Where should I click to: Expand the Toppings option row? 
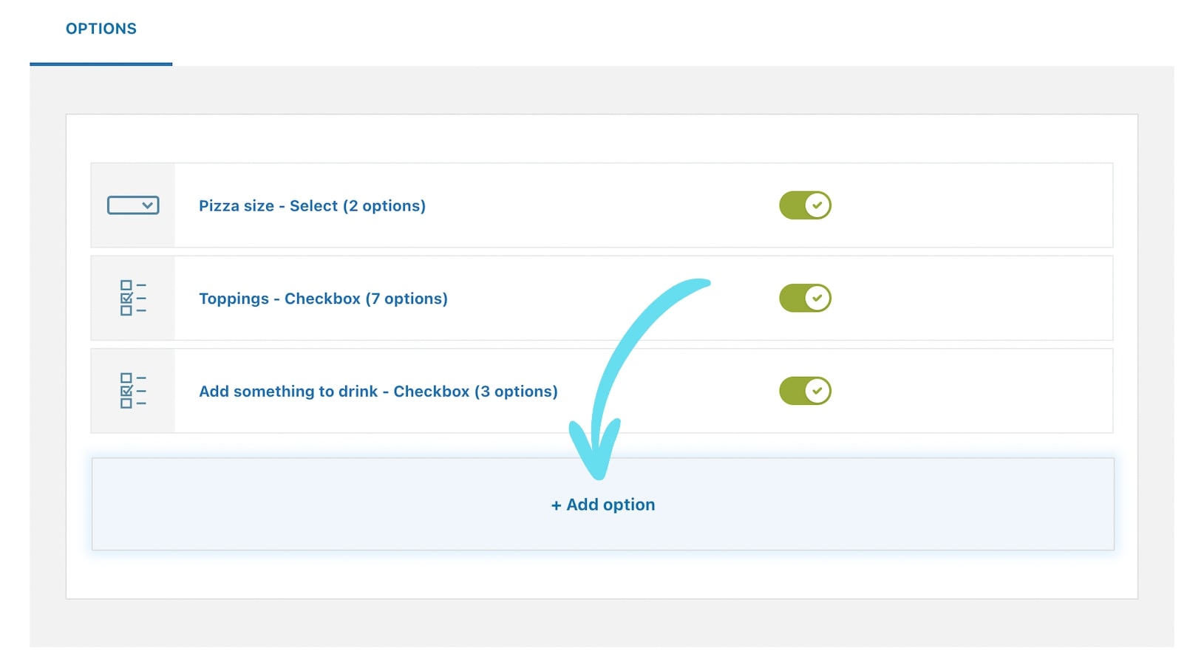click(x=602, y=299)
